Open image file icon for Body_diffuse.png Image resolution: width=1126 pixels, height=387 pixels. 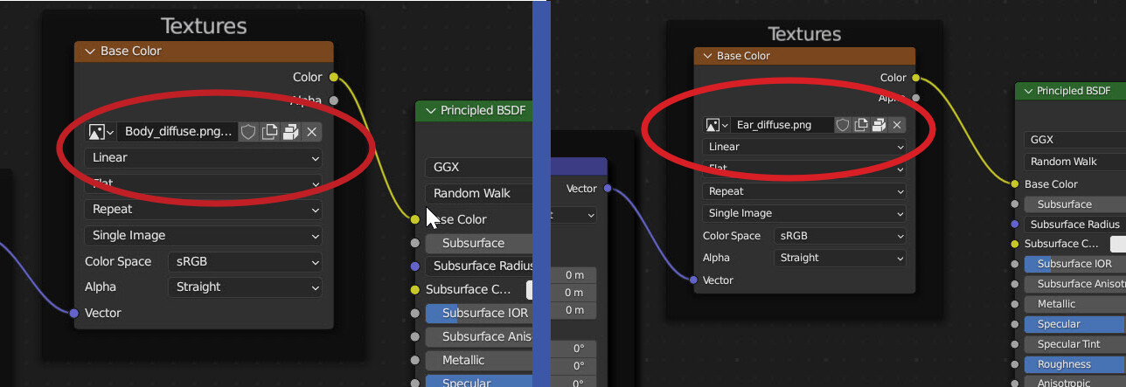[291, 132]
